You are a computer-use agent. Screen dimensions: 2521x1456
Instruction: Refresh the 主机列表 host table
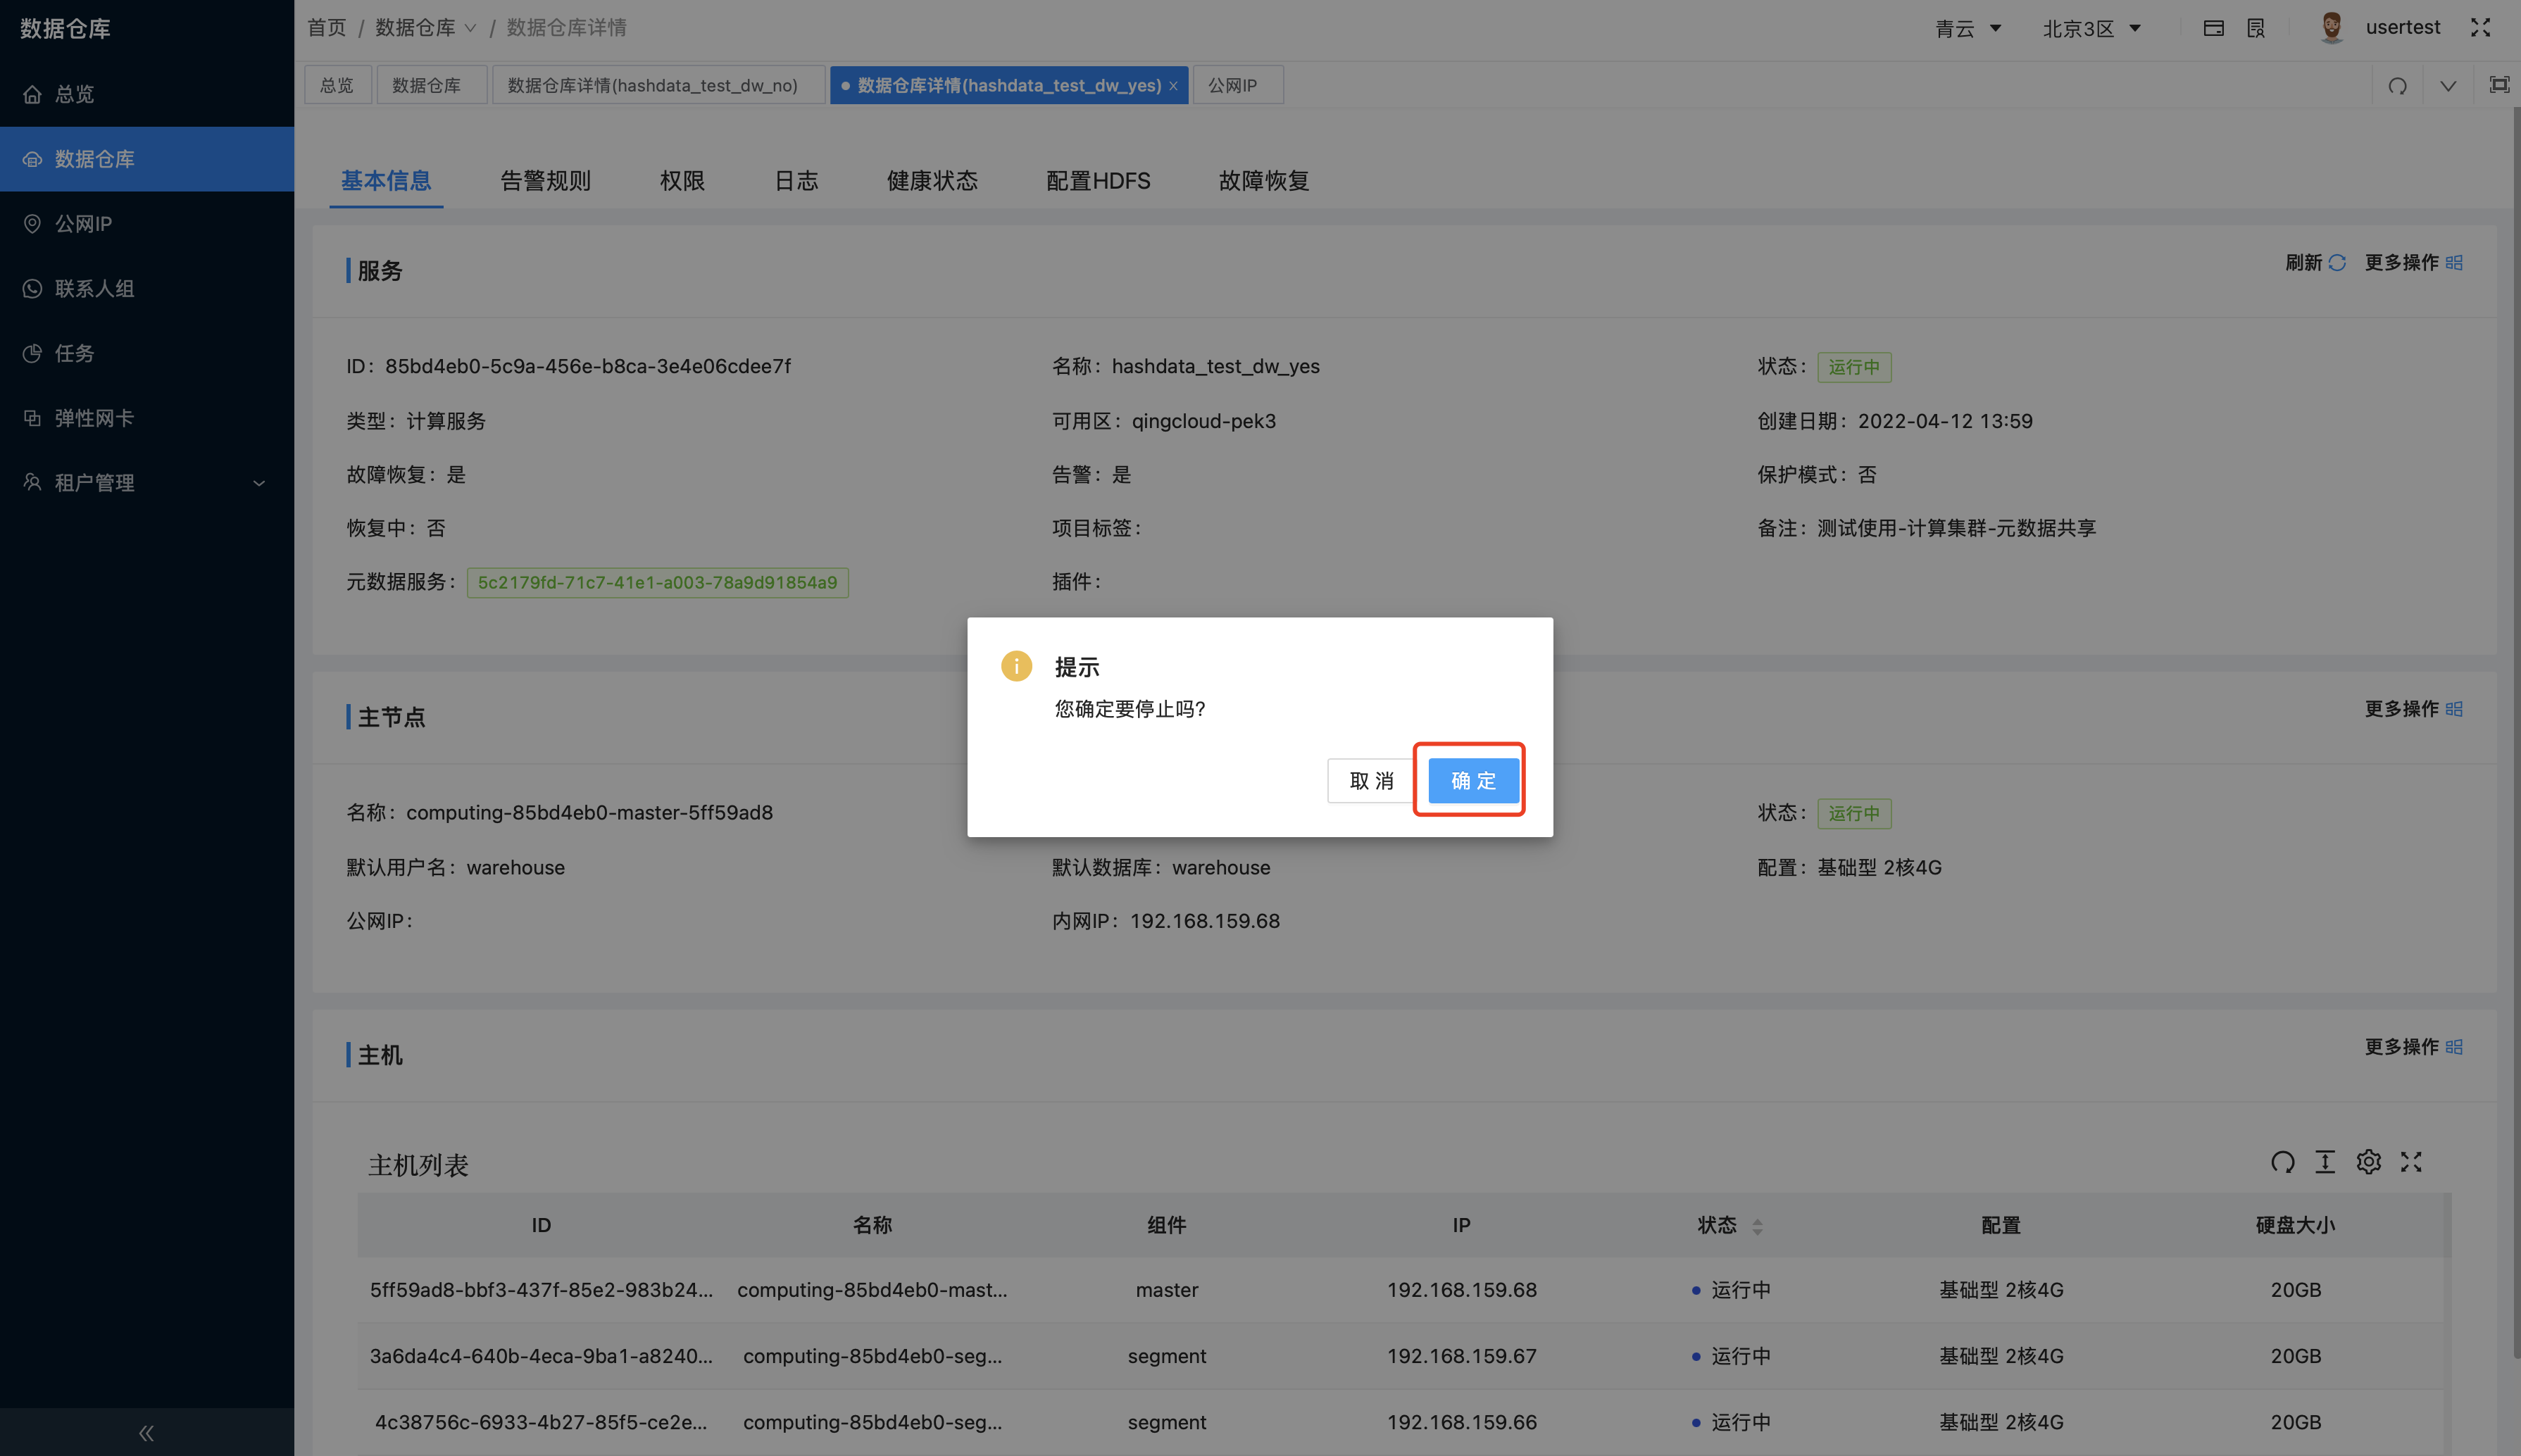pyautogui.click(x=2283, y=1162)
